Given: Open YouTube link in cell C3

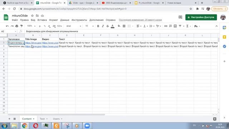Looking at the screenshot, I should pos(50,46).
